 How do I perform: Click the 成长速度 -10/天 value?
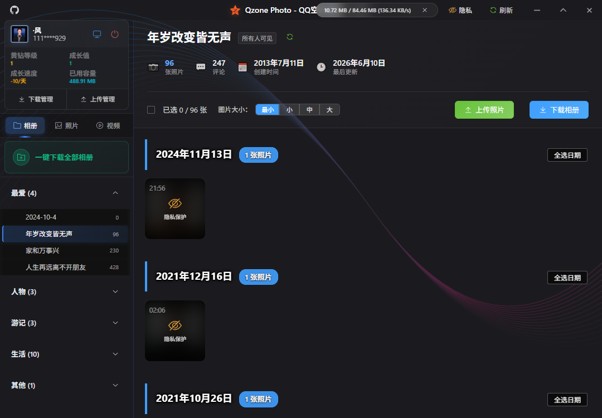coord(18,81)
